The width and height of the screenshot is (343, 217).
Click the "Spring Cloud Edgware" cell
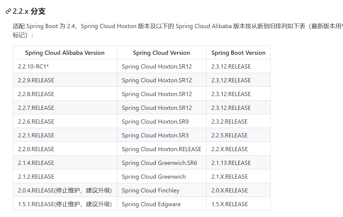[161, 204]
